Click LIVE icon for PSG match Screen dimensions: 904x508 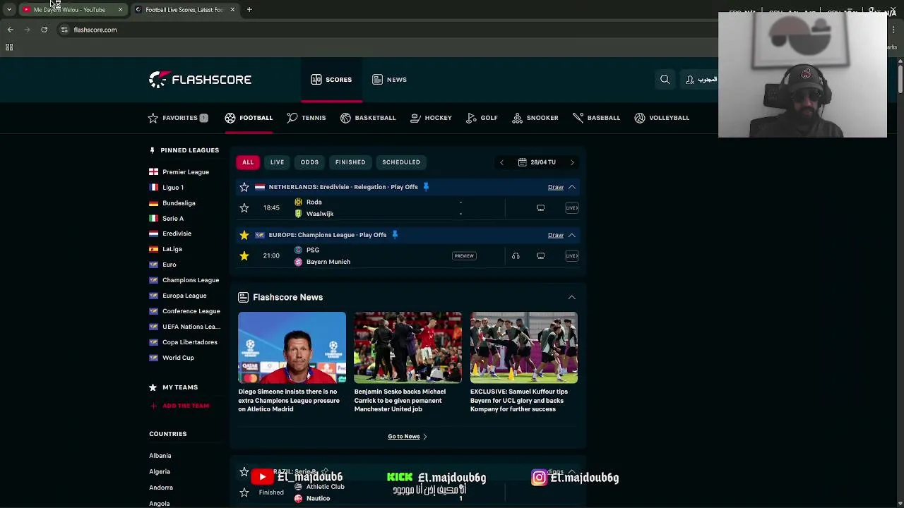click(572, 256)
